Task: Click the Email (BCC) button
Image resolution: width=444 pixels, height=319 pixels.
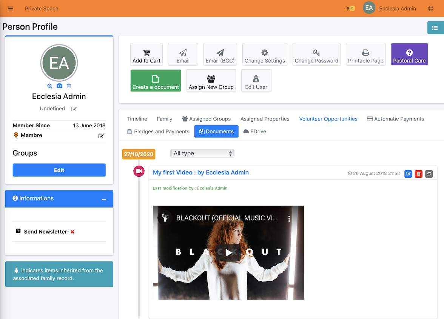Action: 220,54
